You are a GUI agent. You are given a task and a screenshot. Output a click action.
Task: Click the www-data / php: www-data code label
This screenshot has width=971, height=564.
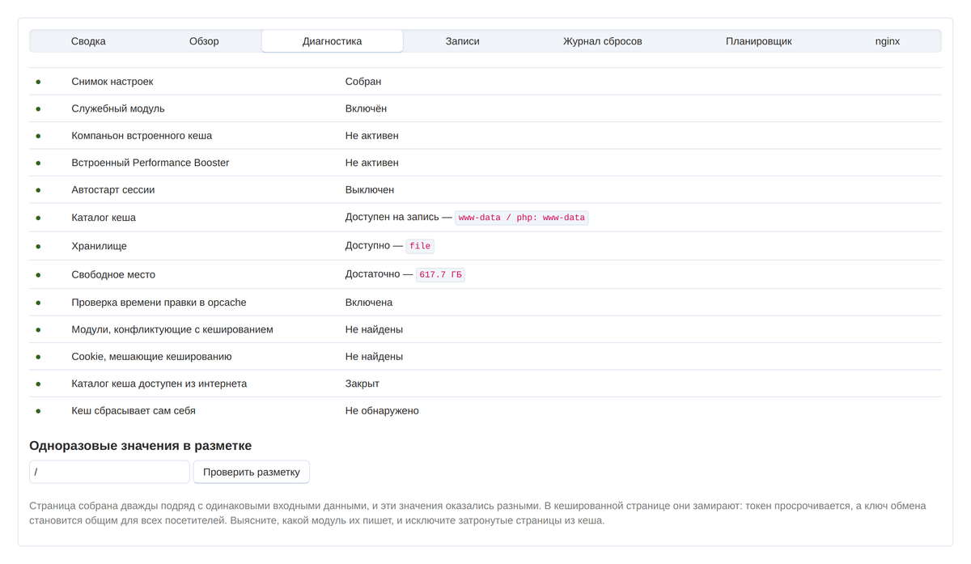point(522,218)
